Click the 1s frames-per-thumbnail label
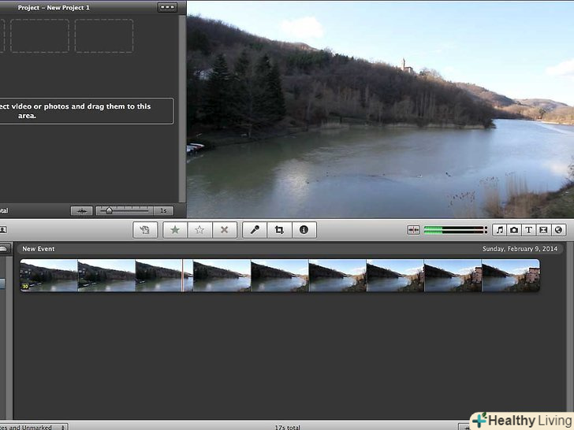The width and height of the screenshot is (574, 430). [x=164, y=211]
